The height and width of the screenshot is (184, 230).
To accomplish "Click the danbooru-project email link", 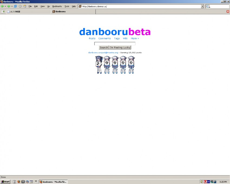I will 103,52.
